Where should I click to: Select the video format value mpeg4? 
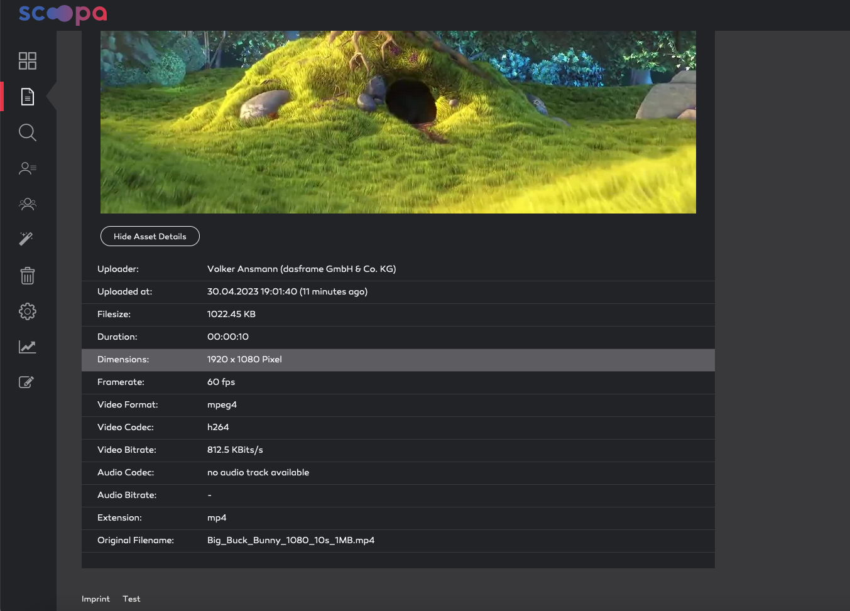point(222,404)
